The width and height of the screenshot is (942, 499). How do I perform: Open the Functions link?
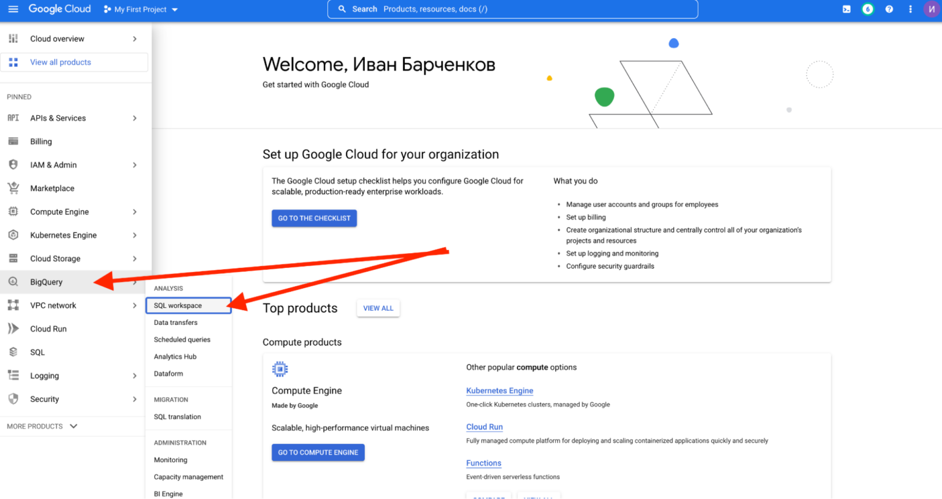[483, 463]
